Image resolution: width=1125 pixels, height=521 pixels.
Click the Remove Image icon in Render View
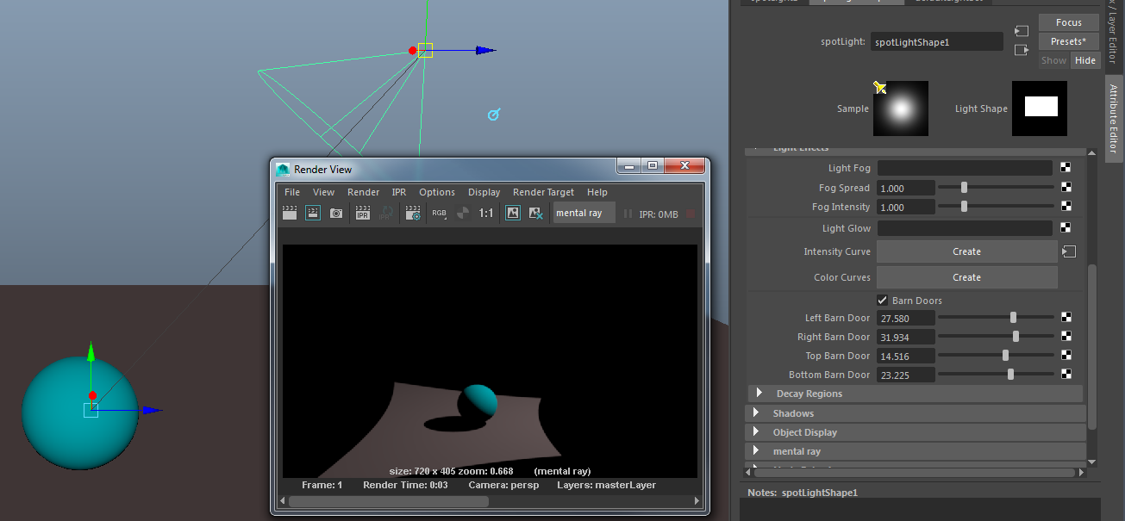[535, 213]
